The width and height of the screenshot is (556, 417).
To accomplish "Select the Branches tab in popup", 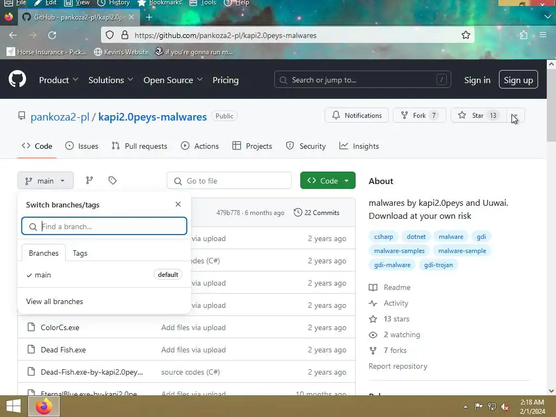I will coord(43,253).
